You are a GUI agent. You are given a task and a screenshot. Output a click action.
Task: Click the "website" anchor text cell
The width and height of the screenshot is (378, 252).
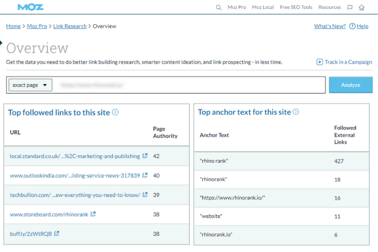211,216
